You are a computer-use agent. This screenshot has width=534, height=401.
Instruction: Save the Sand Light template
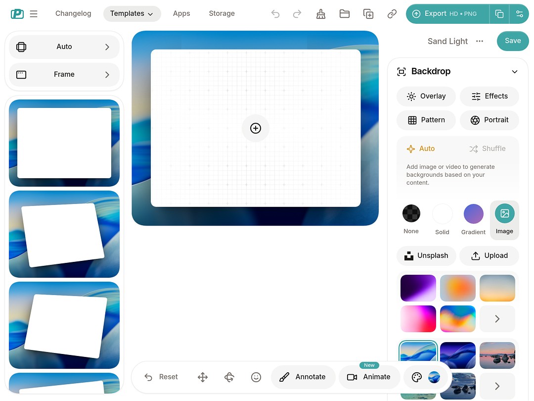pyautogui.click(x=512, y=41)
